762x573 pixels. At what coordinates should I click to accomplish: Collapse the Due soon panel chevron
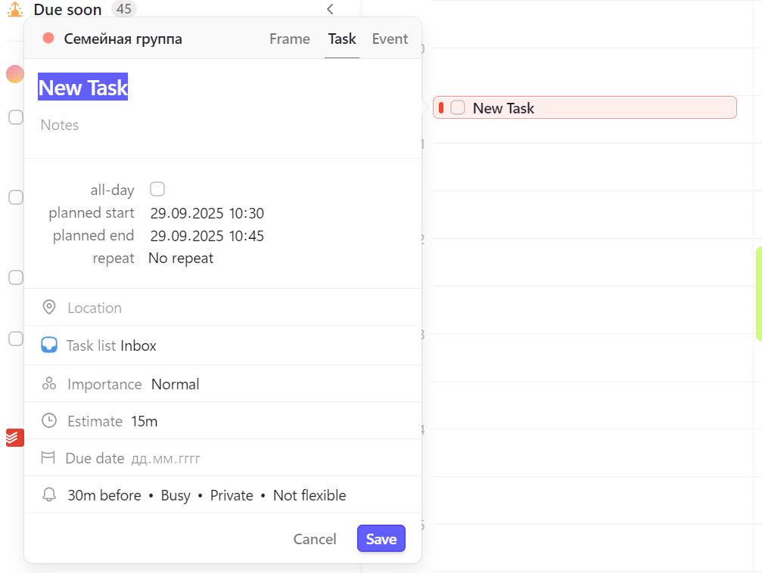point(330,9)
